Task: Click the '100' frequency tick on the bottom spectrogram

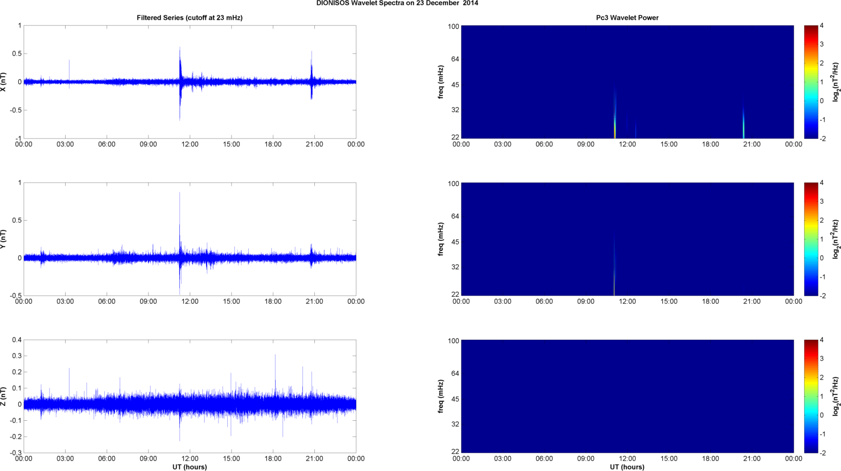Action: pos(453,341)
